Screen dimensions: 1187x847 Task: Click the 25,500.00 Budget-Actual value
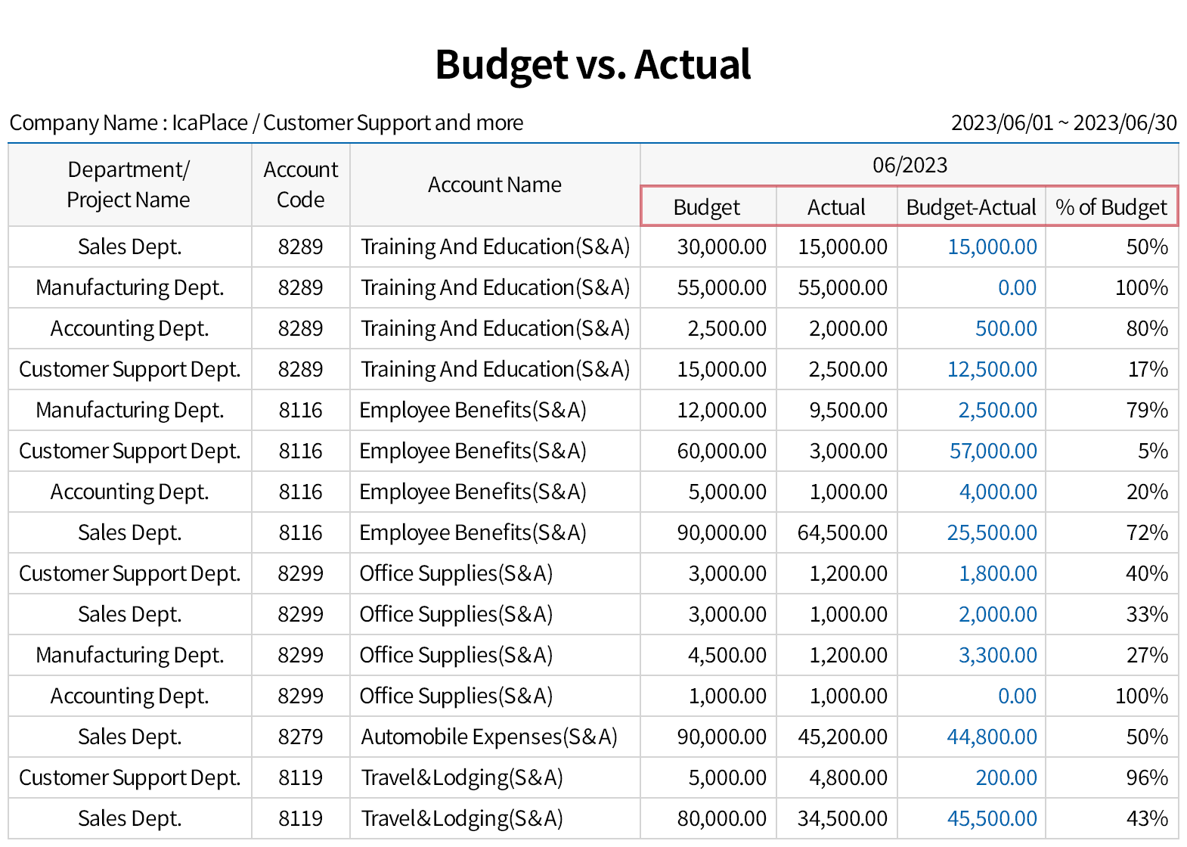click(992, 533)
